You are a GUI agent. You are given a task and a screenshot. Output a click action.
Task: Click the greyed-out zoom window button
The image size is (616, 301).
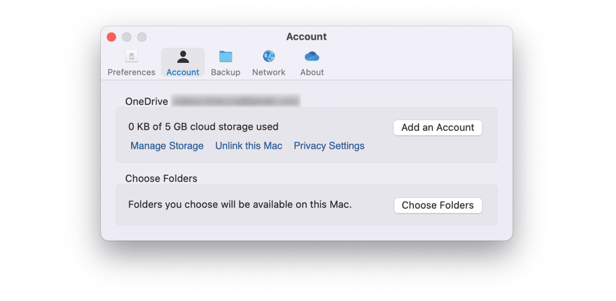(142, 37)
